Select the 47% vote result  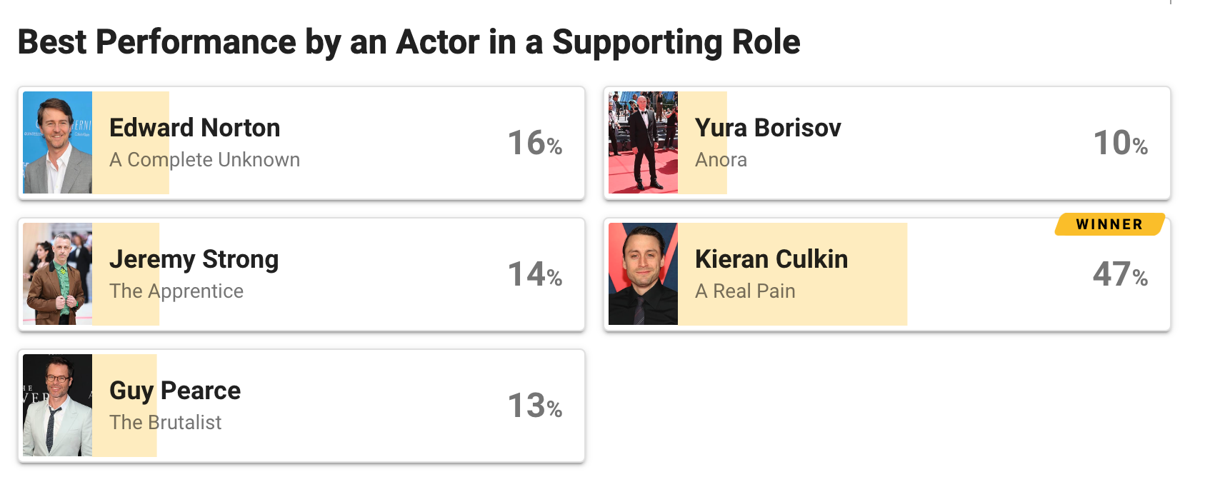pos(1120,274)
